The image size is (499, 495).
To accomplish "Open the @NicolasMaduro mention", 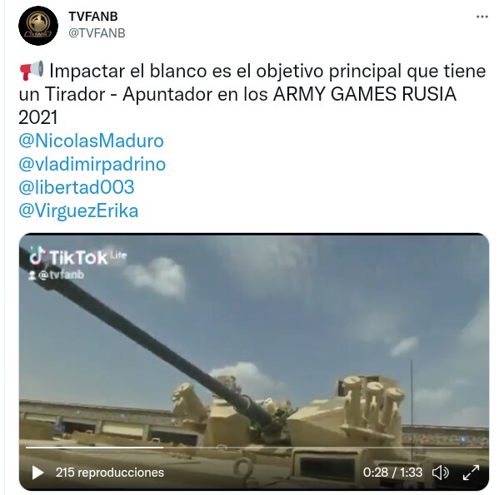I will 91,141.
